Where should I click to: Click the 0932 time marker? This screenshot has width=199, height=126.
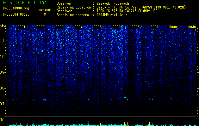(x=40, y=27)
